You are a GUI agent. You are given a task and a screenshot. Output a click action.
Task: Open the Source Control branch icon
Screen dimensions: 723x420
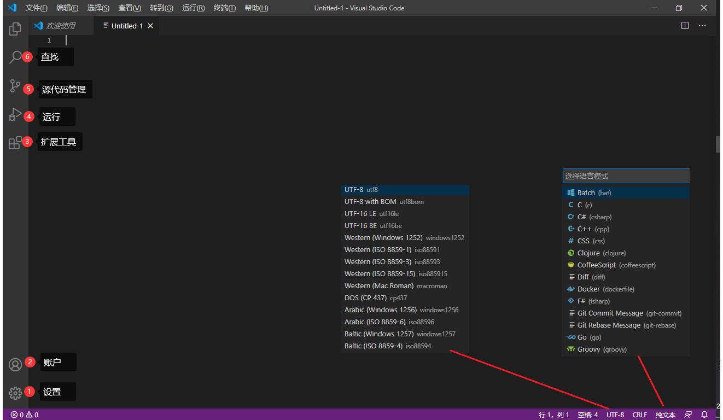(x=15, y=86)
